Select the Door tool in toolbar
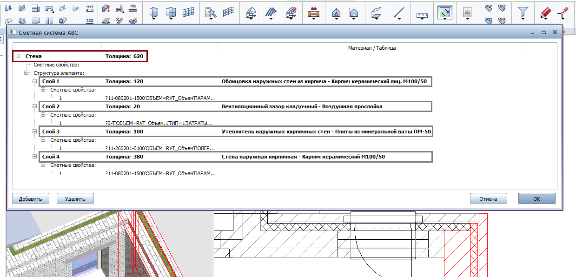This screenshot has height=277, width=576. coord(152,13)
